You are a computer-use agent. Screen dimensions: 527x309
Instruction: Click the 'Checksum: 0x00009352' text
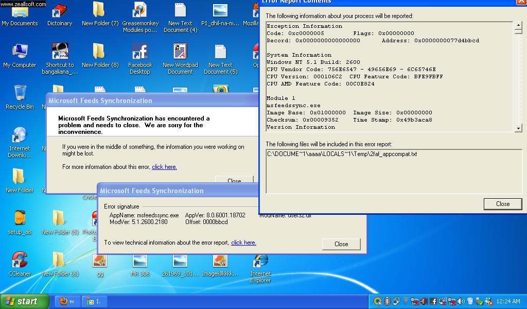(303, 119)
